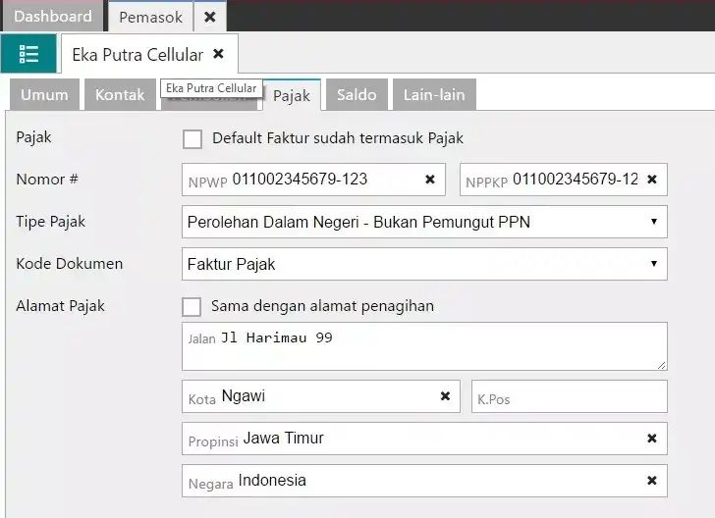The image size is (715, 518).
Task: Clear the NPPKP number field
Action: click(652, 180)
